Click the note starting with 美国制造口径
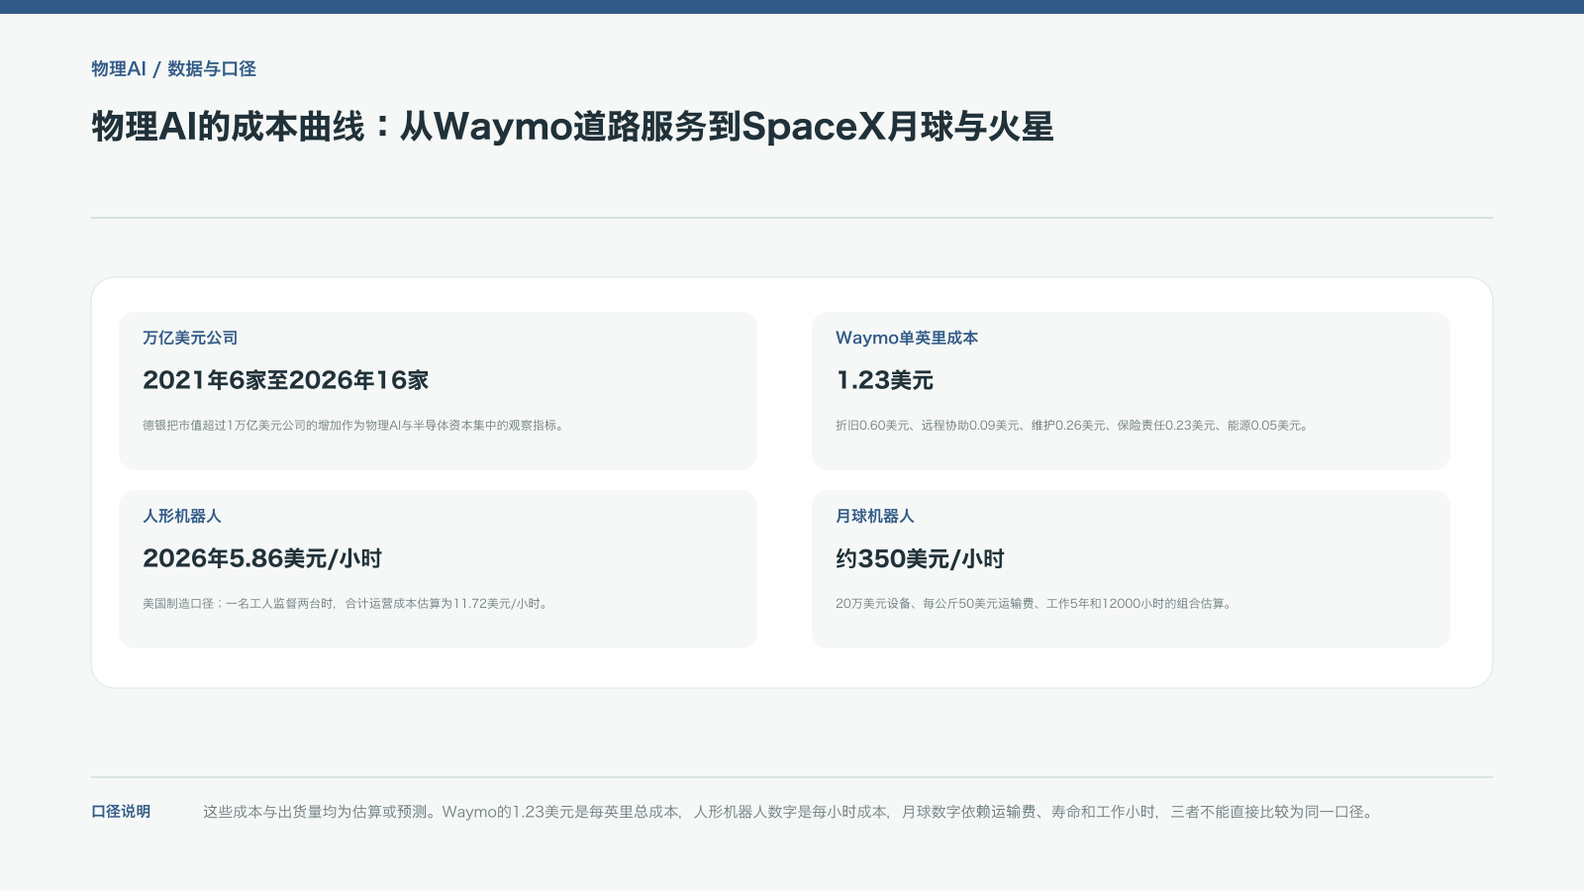 [x=347, y=604]
